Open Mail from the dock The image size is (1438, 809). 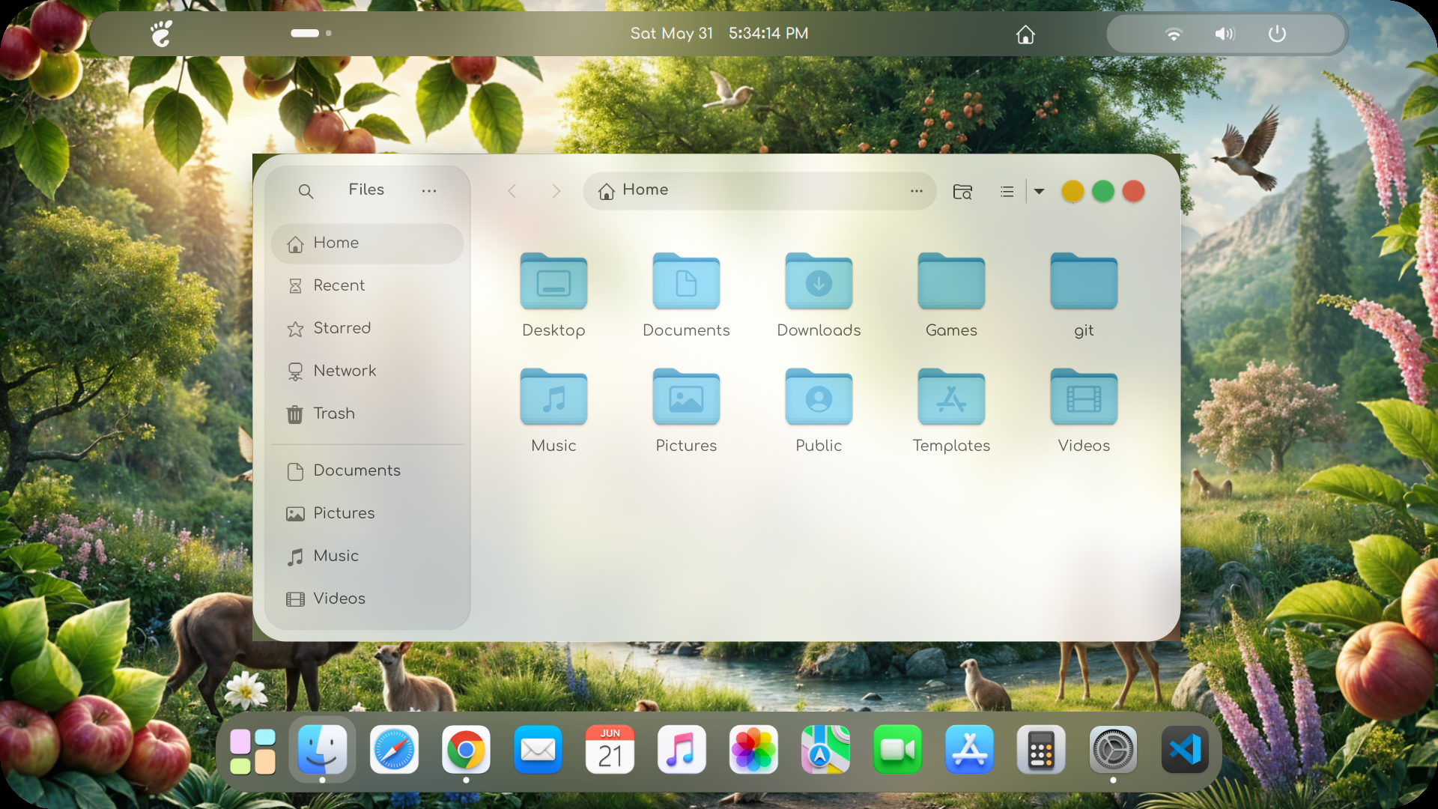coord(538,750)
